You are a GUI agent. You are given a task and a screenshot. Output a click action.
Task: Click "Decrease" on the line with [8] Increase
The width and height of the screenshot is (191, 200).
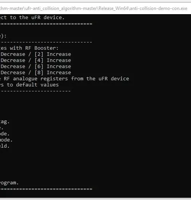click(x=13, y=73)
